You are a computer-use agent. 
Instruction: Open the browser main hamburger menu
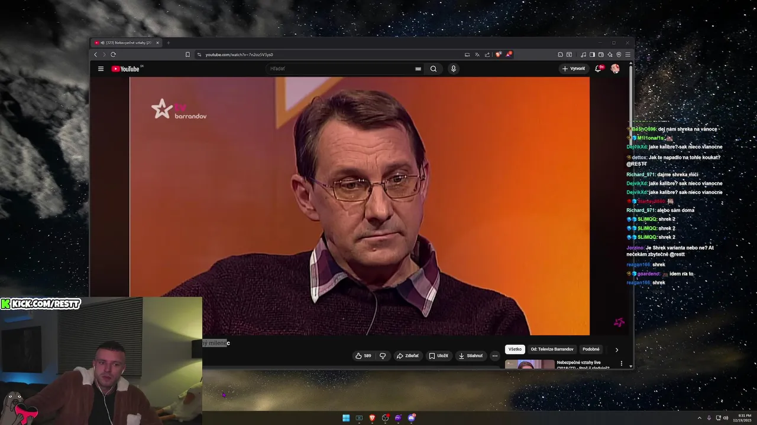627,54
